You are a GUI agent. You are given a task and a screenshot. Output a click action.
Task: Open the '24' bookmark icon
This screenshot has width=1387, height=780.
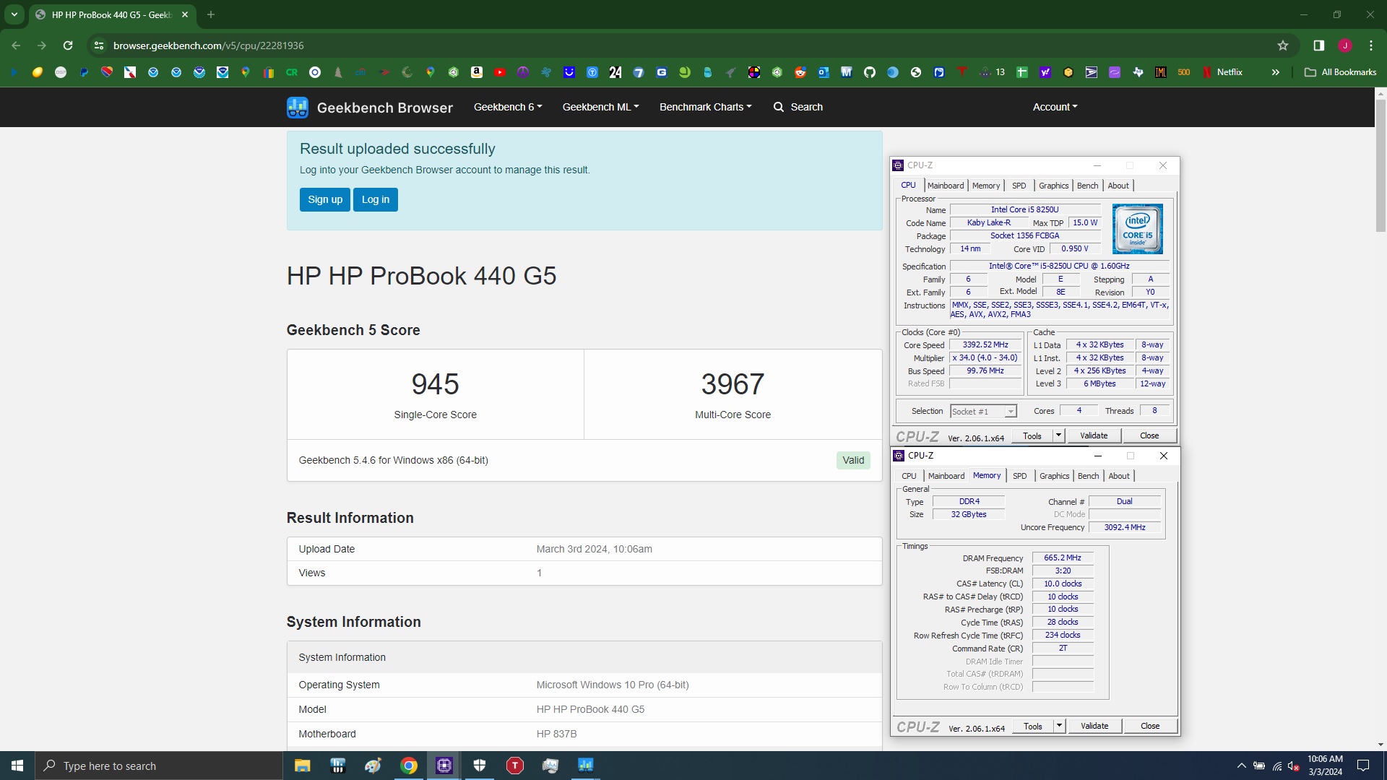pyautogui.click(x=615, y=72)
